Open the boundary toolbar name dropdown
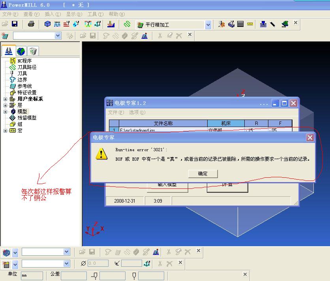The image size is (330, 281). (58, 36)
